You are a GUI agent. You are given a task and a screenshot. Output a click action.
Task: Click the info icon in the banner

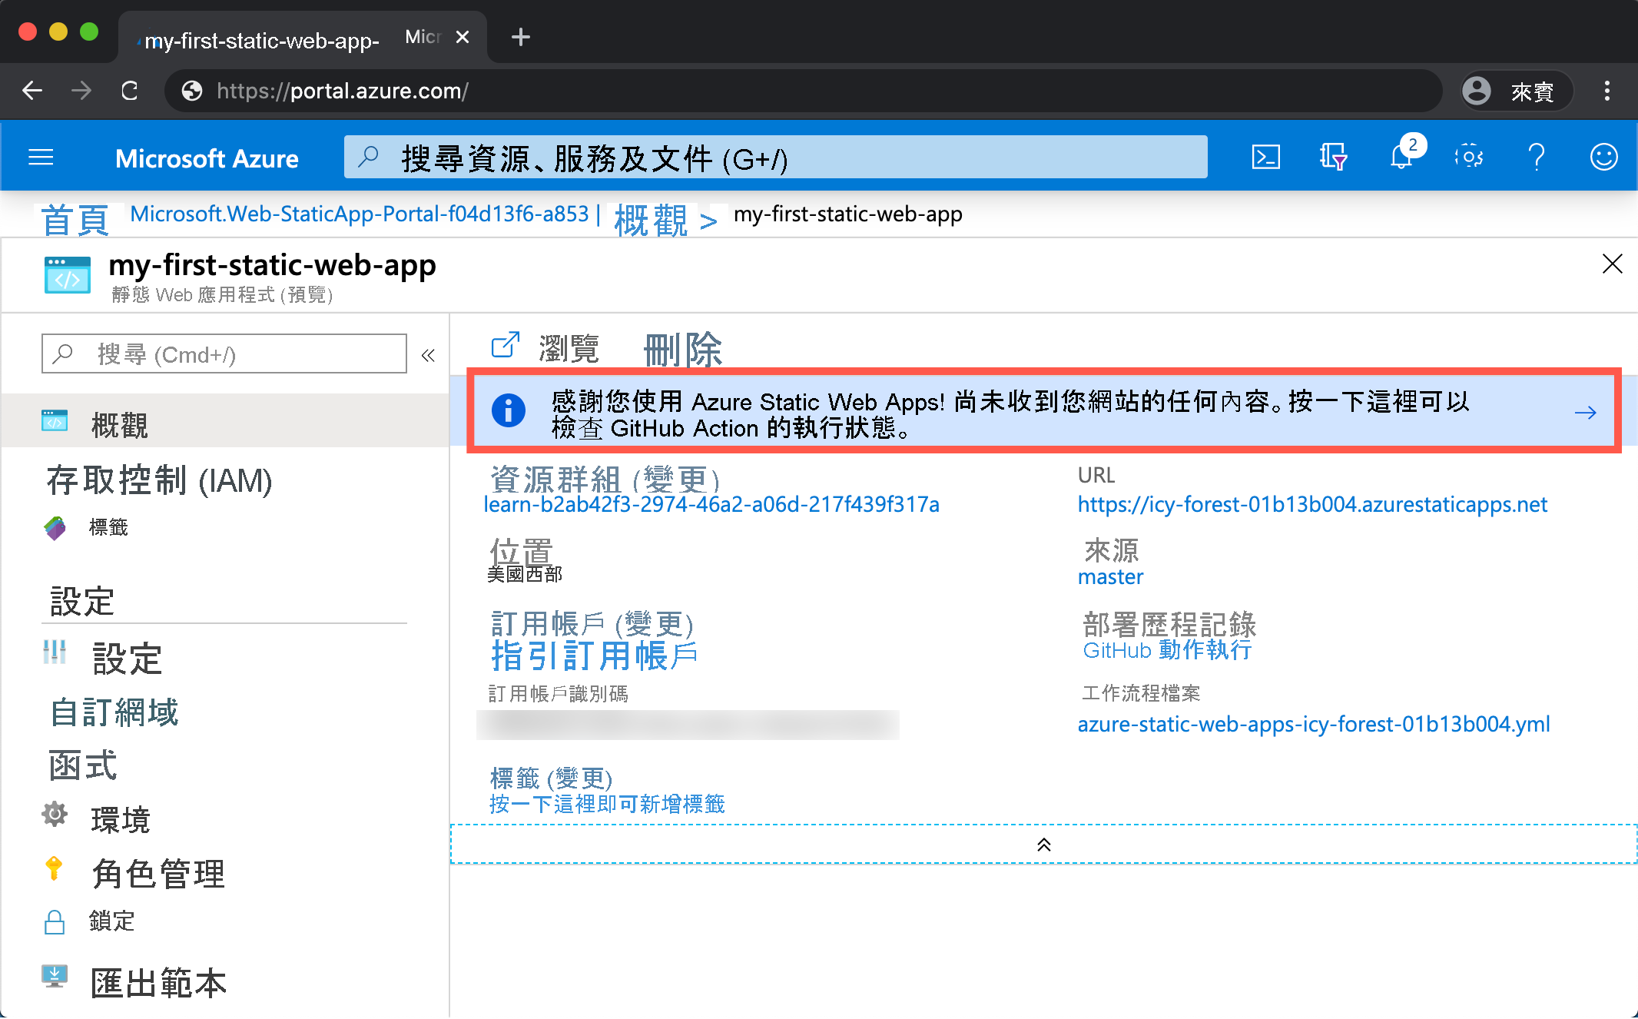pos(508,410)
